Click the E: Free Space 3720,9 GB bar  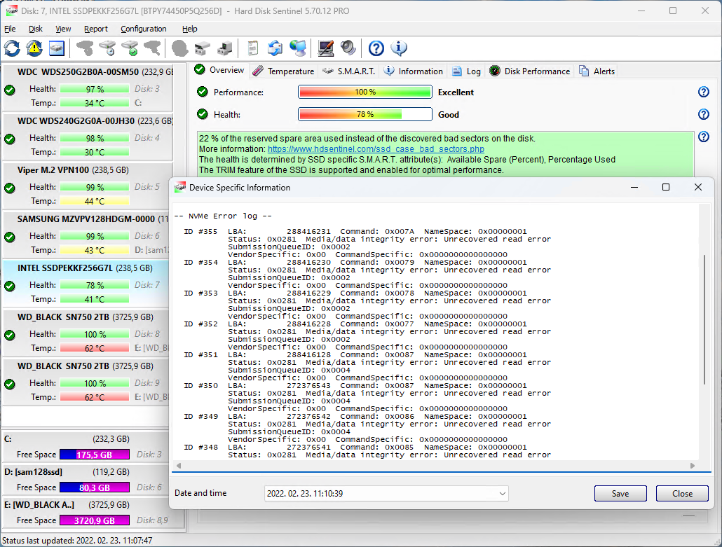point(95,520)
